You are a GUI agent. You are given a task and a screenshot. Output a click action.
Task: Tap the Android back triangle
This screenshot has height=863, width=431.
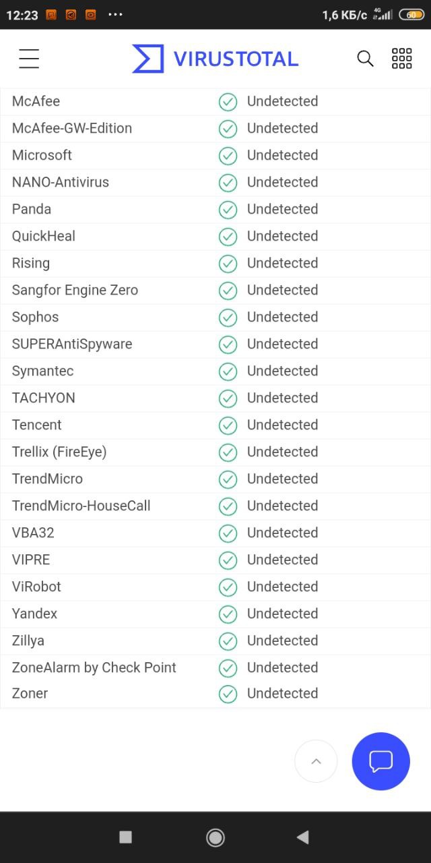tap(303, 837)
